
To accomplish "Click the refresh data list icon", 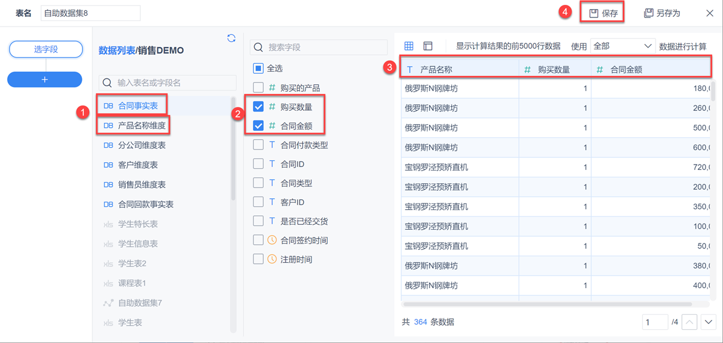I will [231, 38].
